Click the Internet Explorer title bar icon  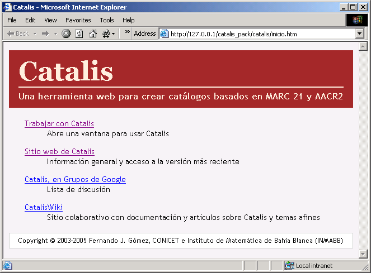(7, 7)
